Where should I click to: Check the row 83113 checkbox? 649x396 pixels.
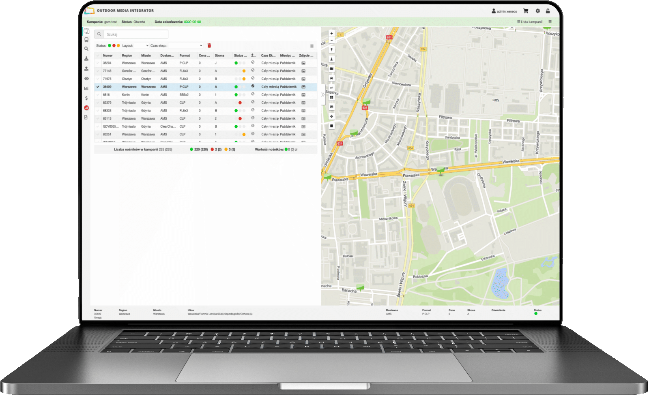(x=98, y=119)
